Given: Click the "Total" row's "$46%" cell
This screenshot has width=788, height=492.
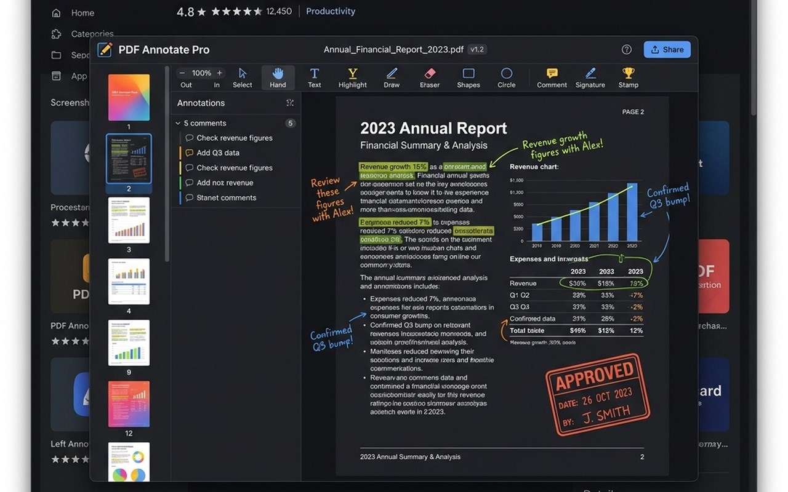Looking at the screenshot, I should pyautogui.click(x=577, y=330).
